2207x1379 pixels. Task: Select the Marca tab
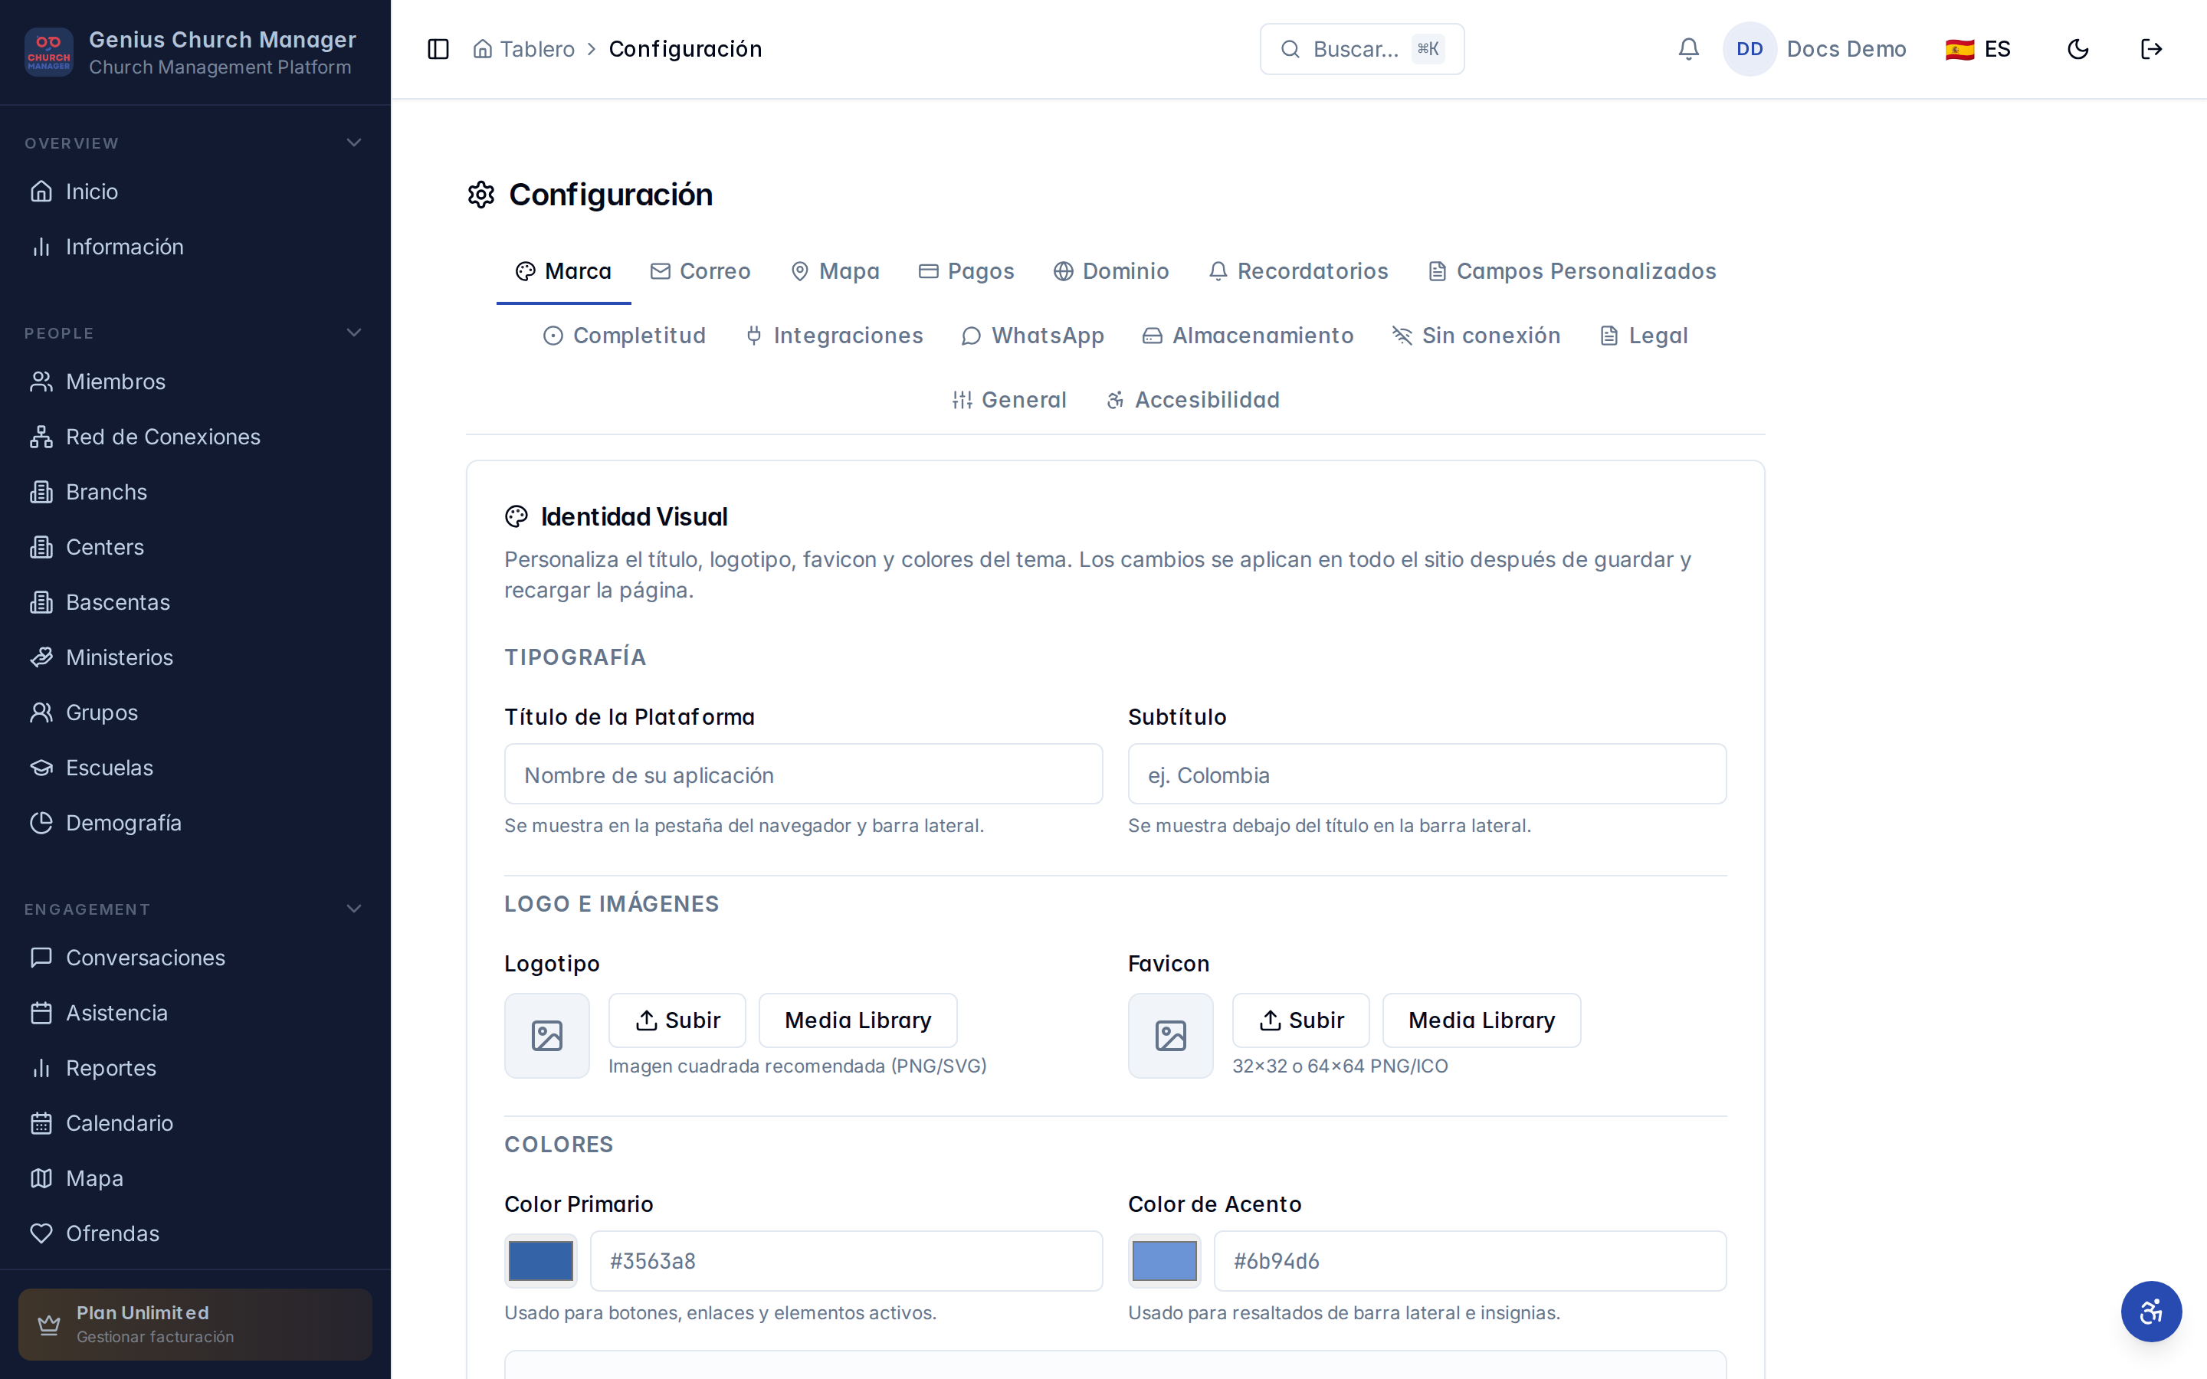pos(563,271)
